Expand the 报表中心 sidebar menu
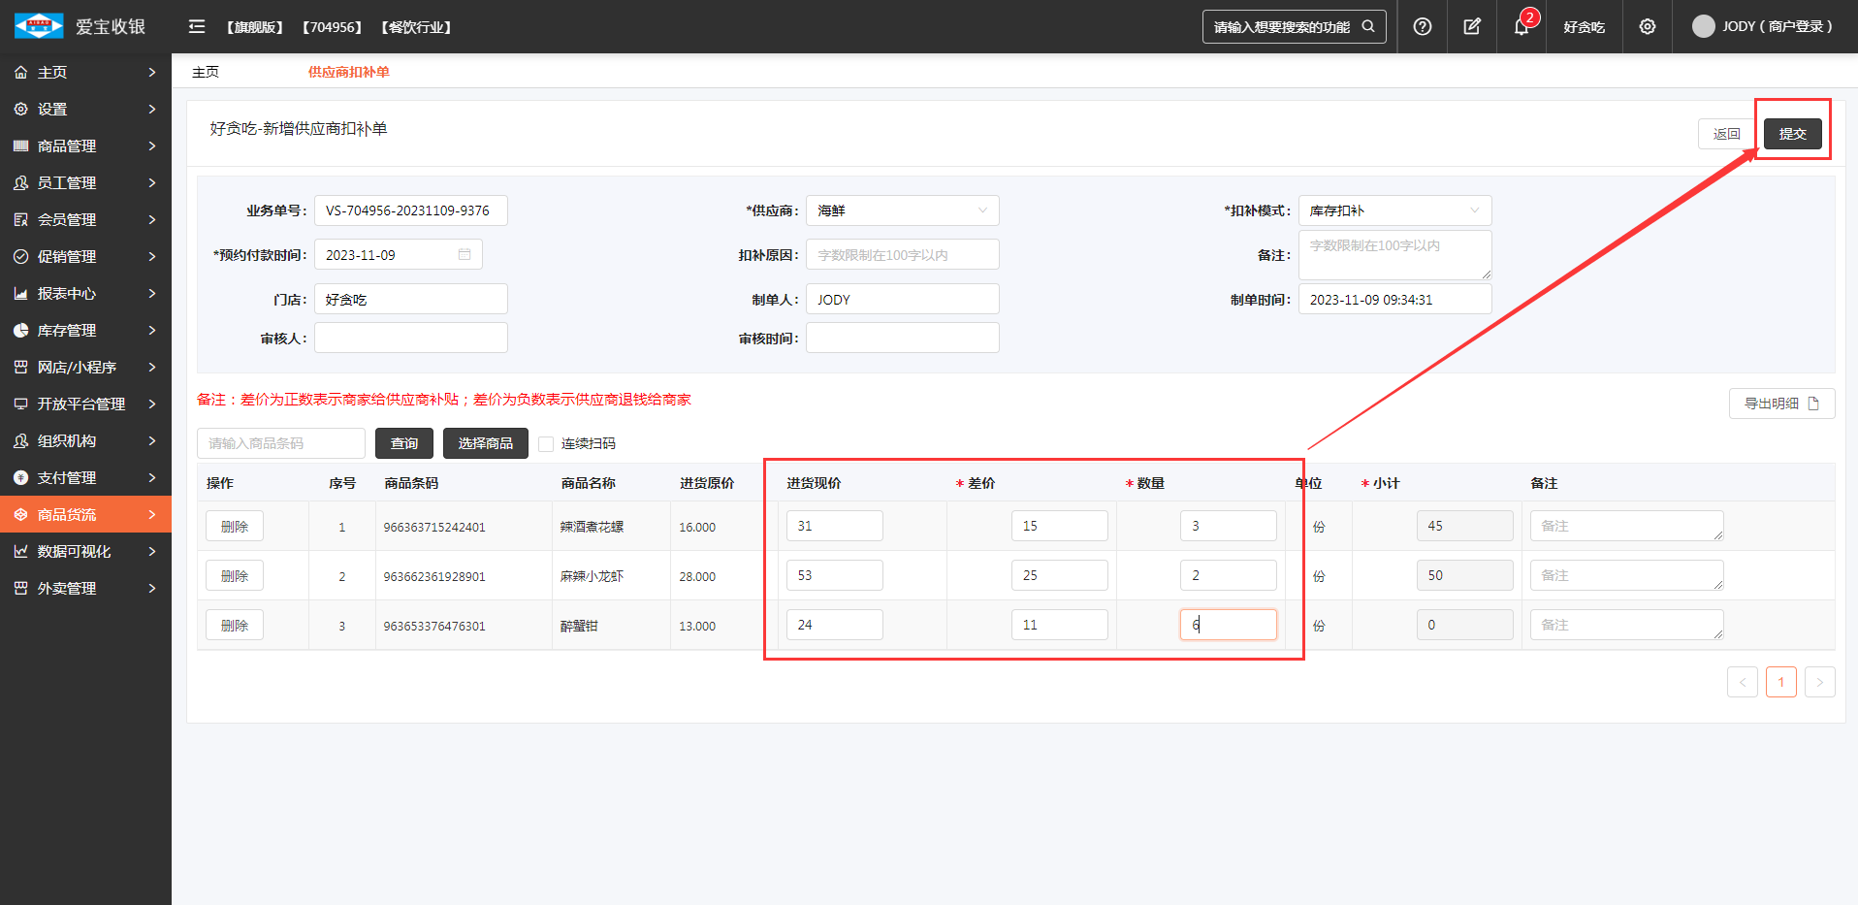The height and width of the screenshot is (905, 1858). point(85,294)
